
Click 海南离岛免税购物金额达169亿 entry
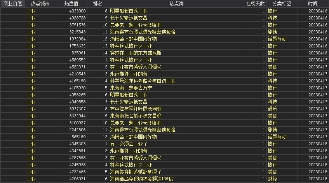tap(141, 179)
